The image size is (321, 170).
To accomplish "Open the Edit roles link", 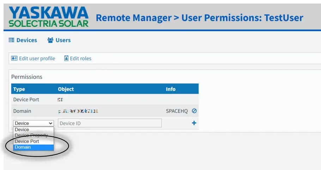I will 80,58.
